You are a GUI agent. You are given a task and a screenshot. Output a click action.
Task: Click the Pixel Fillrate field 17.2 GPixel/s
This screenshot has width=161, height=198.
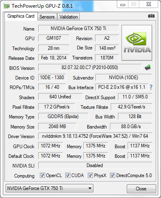[x=57, y=107]
